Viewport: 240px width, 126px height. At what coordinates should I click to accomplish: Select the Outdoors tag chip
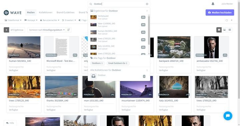97,63
